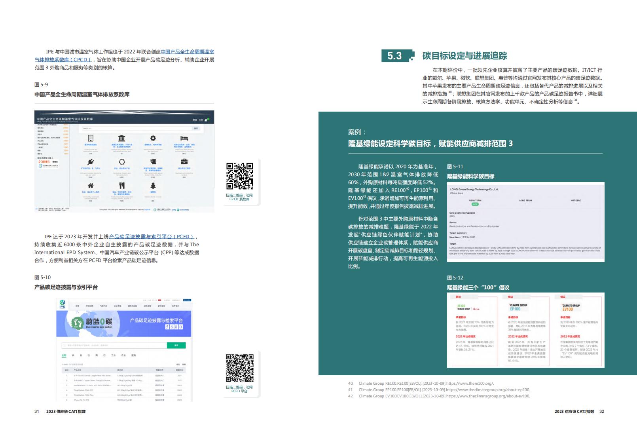637x435 pixels.
Task: Click footnote 42 EV100 reference URL
Action: pyautogui.click(x=488, y=396)
